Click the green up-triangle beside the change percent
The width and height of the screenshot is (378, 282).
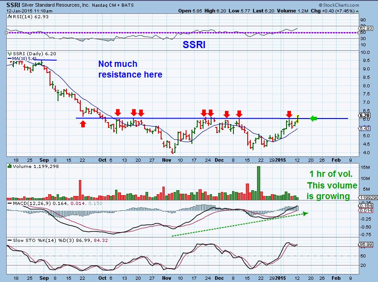click(357, 11)
